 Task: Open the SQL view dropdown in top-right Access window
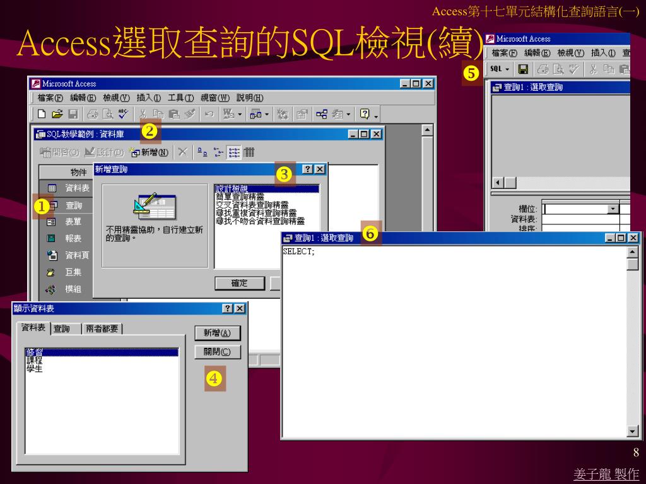coord(507,69)
